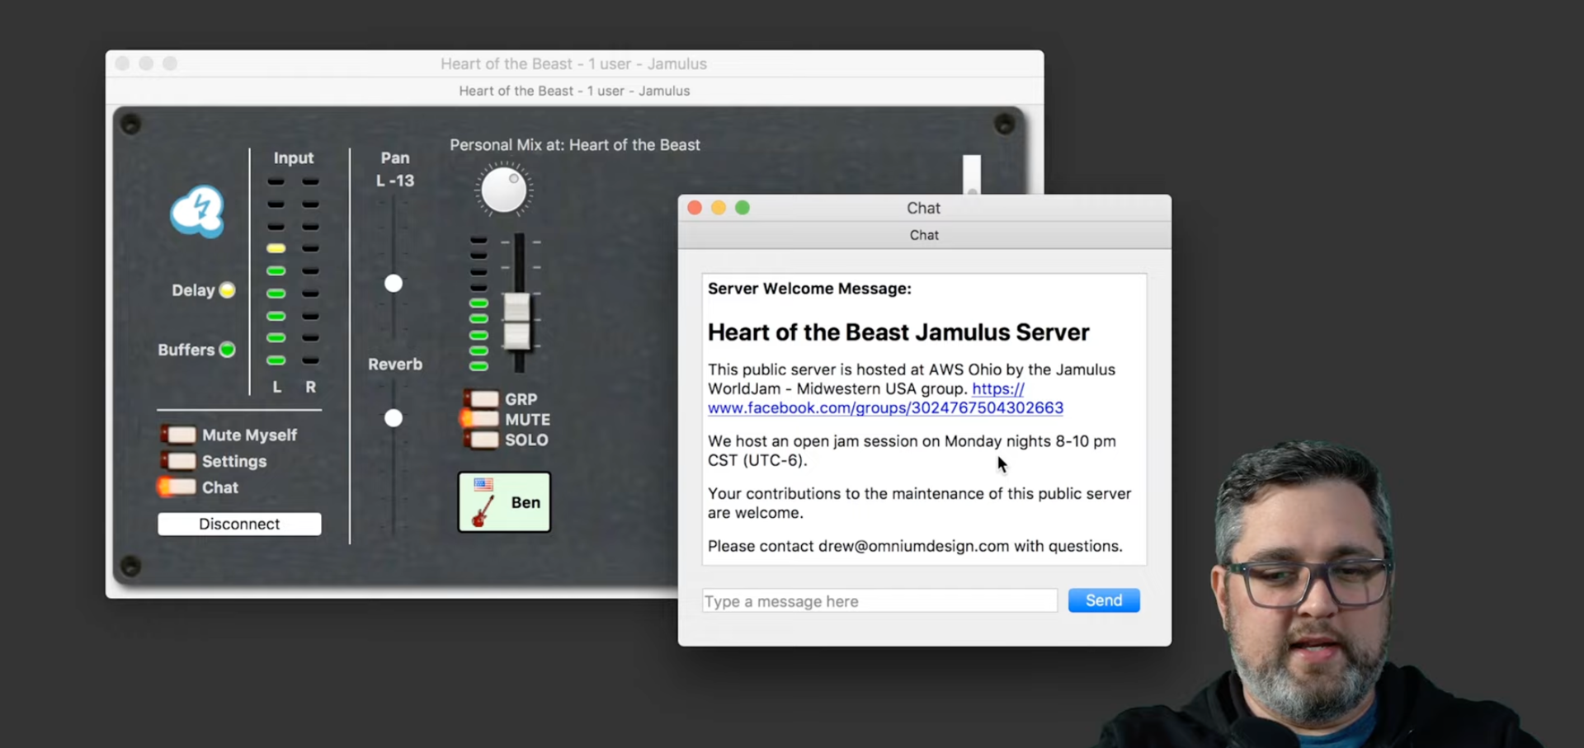Click the mixer panel scrollbar handle
Image resolution: width=1584 pixels, height=748 pixels.
(972, 175)
